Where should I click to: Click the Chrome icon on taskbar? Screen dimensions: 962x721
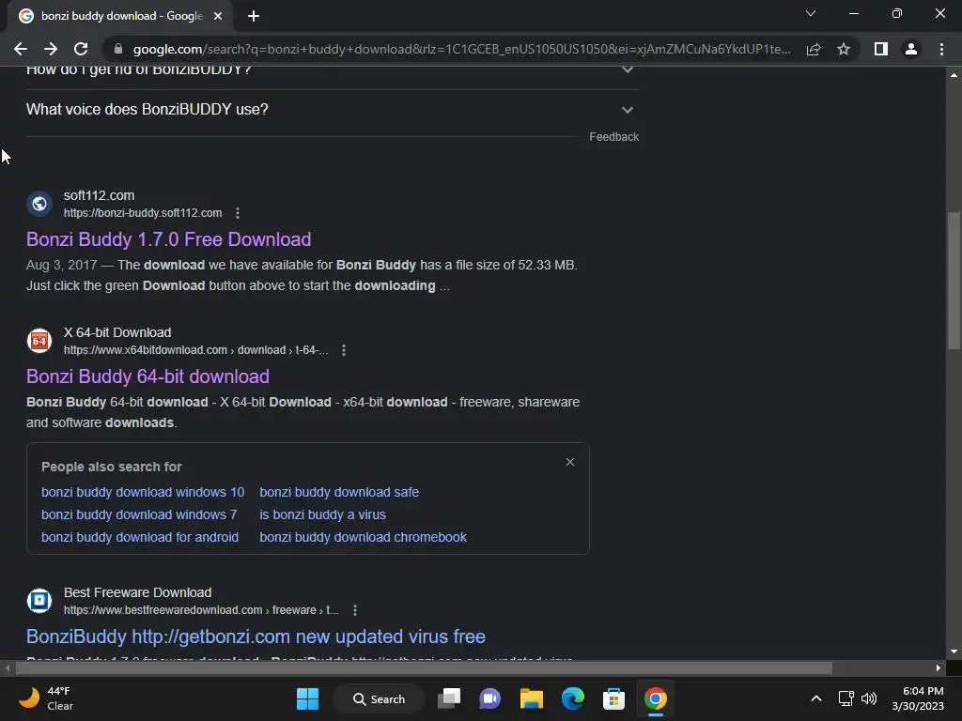coord(655,698)
